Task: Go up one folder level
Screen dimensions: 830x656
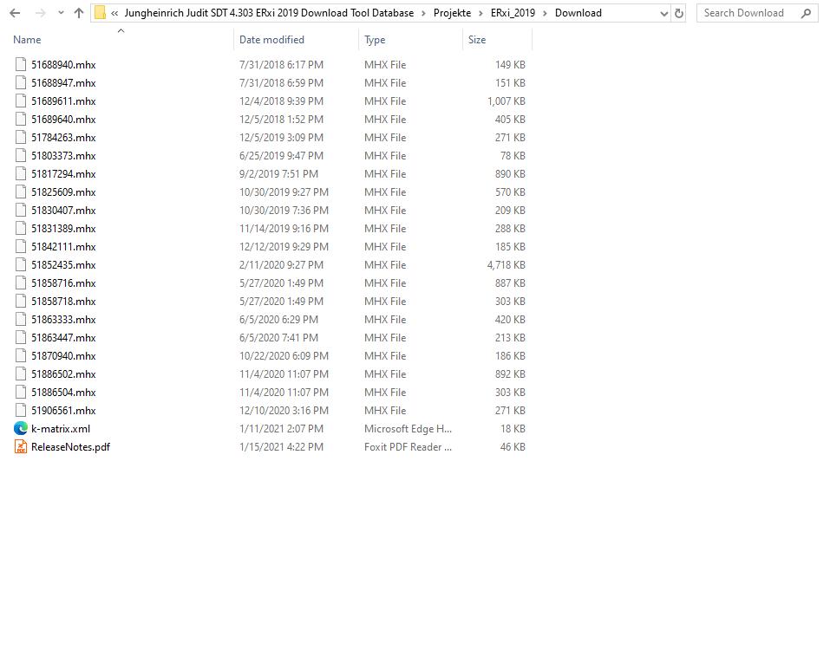Action: (79, 13)
